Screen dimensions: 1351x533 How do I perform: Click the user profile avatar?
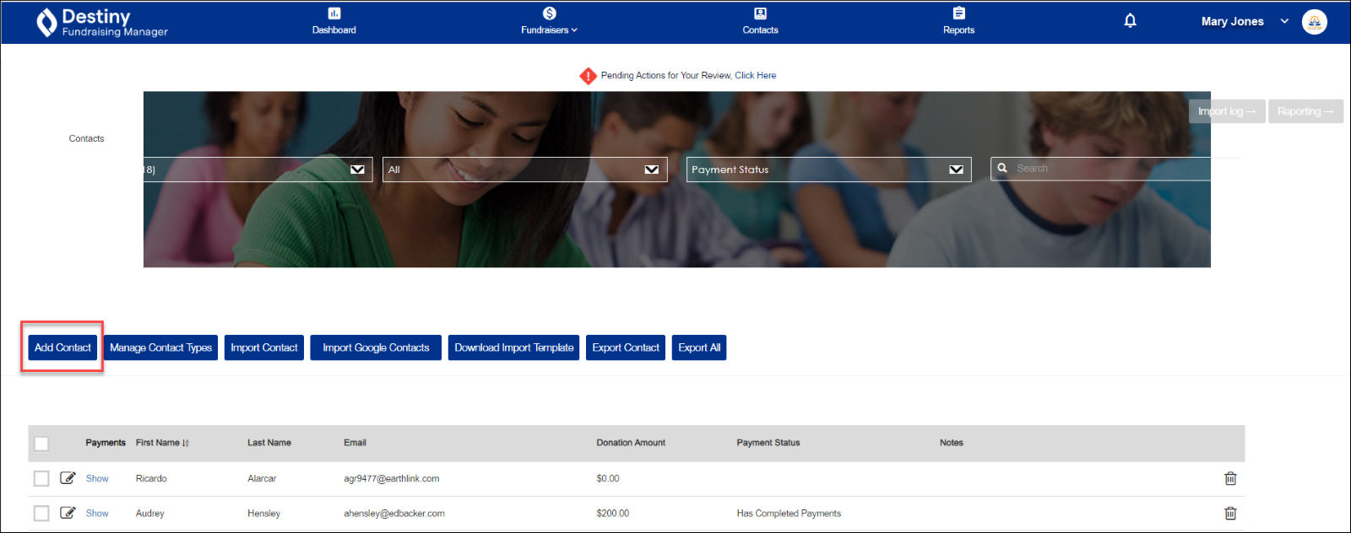[x=1314, y=22]
